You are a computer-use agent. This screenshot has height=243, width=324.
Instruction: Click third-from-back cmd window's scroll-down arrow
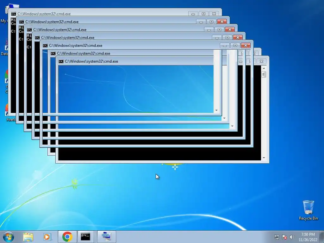click(x=232, y=126)
